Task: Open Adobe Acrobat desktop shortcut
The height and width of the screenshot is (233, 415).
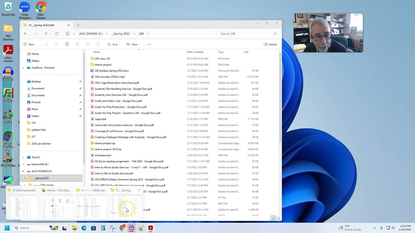Action: coord(8,53)
